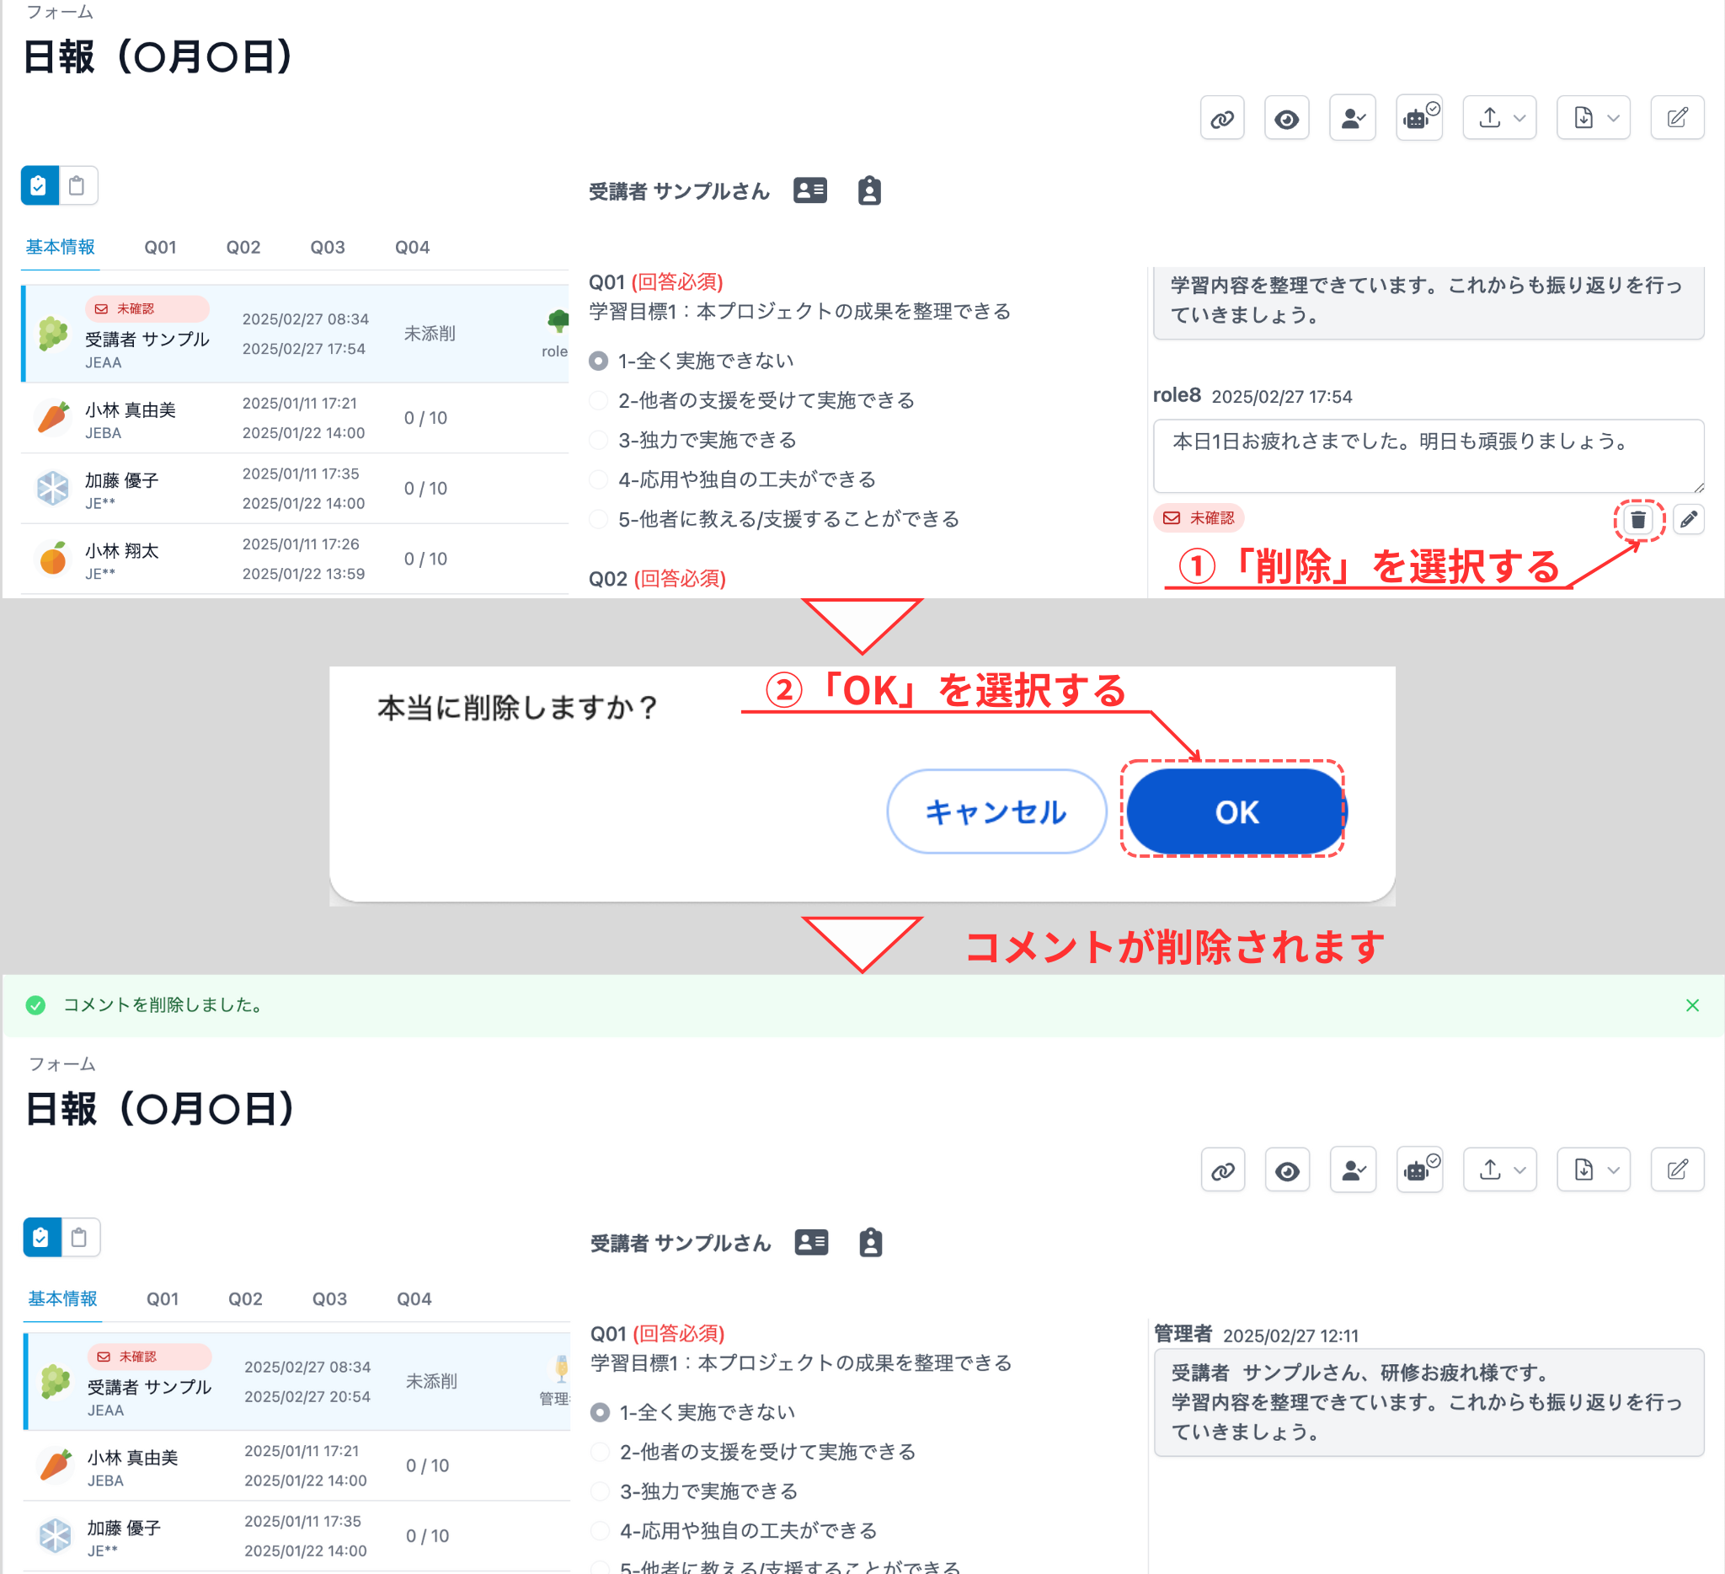Click OK in the delete confirmation dialog
Image resolution: width=1725 pixels, height=1574 pixels.
pyautogui.click(x=1235, y=812)
